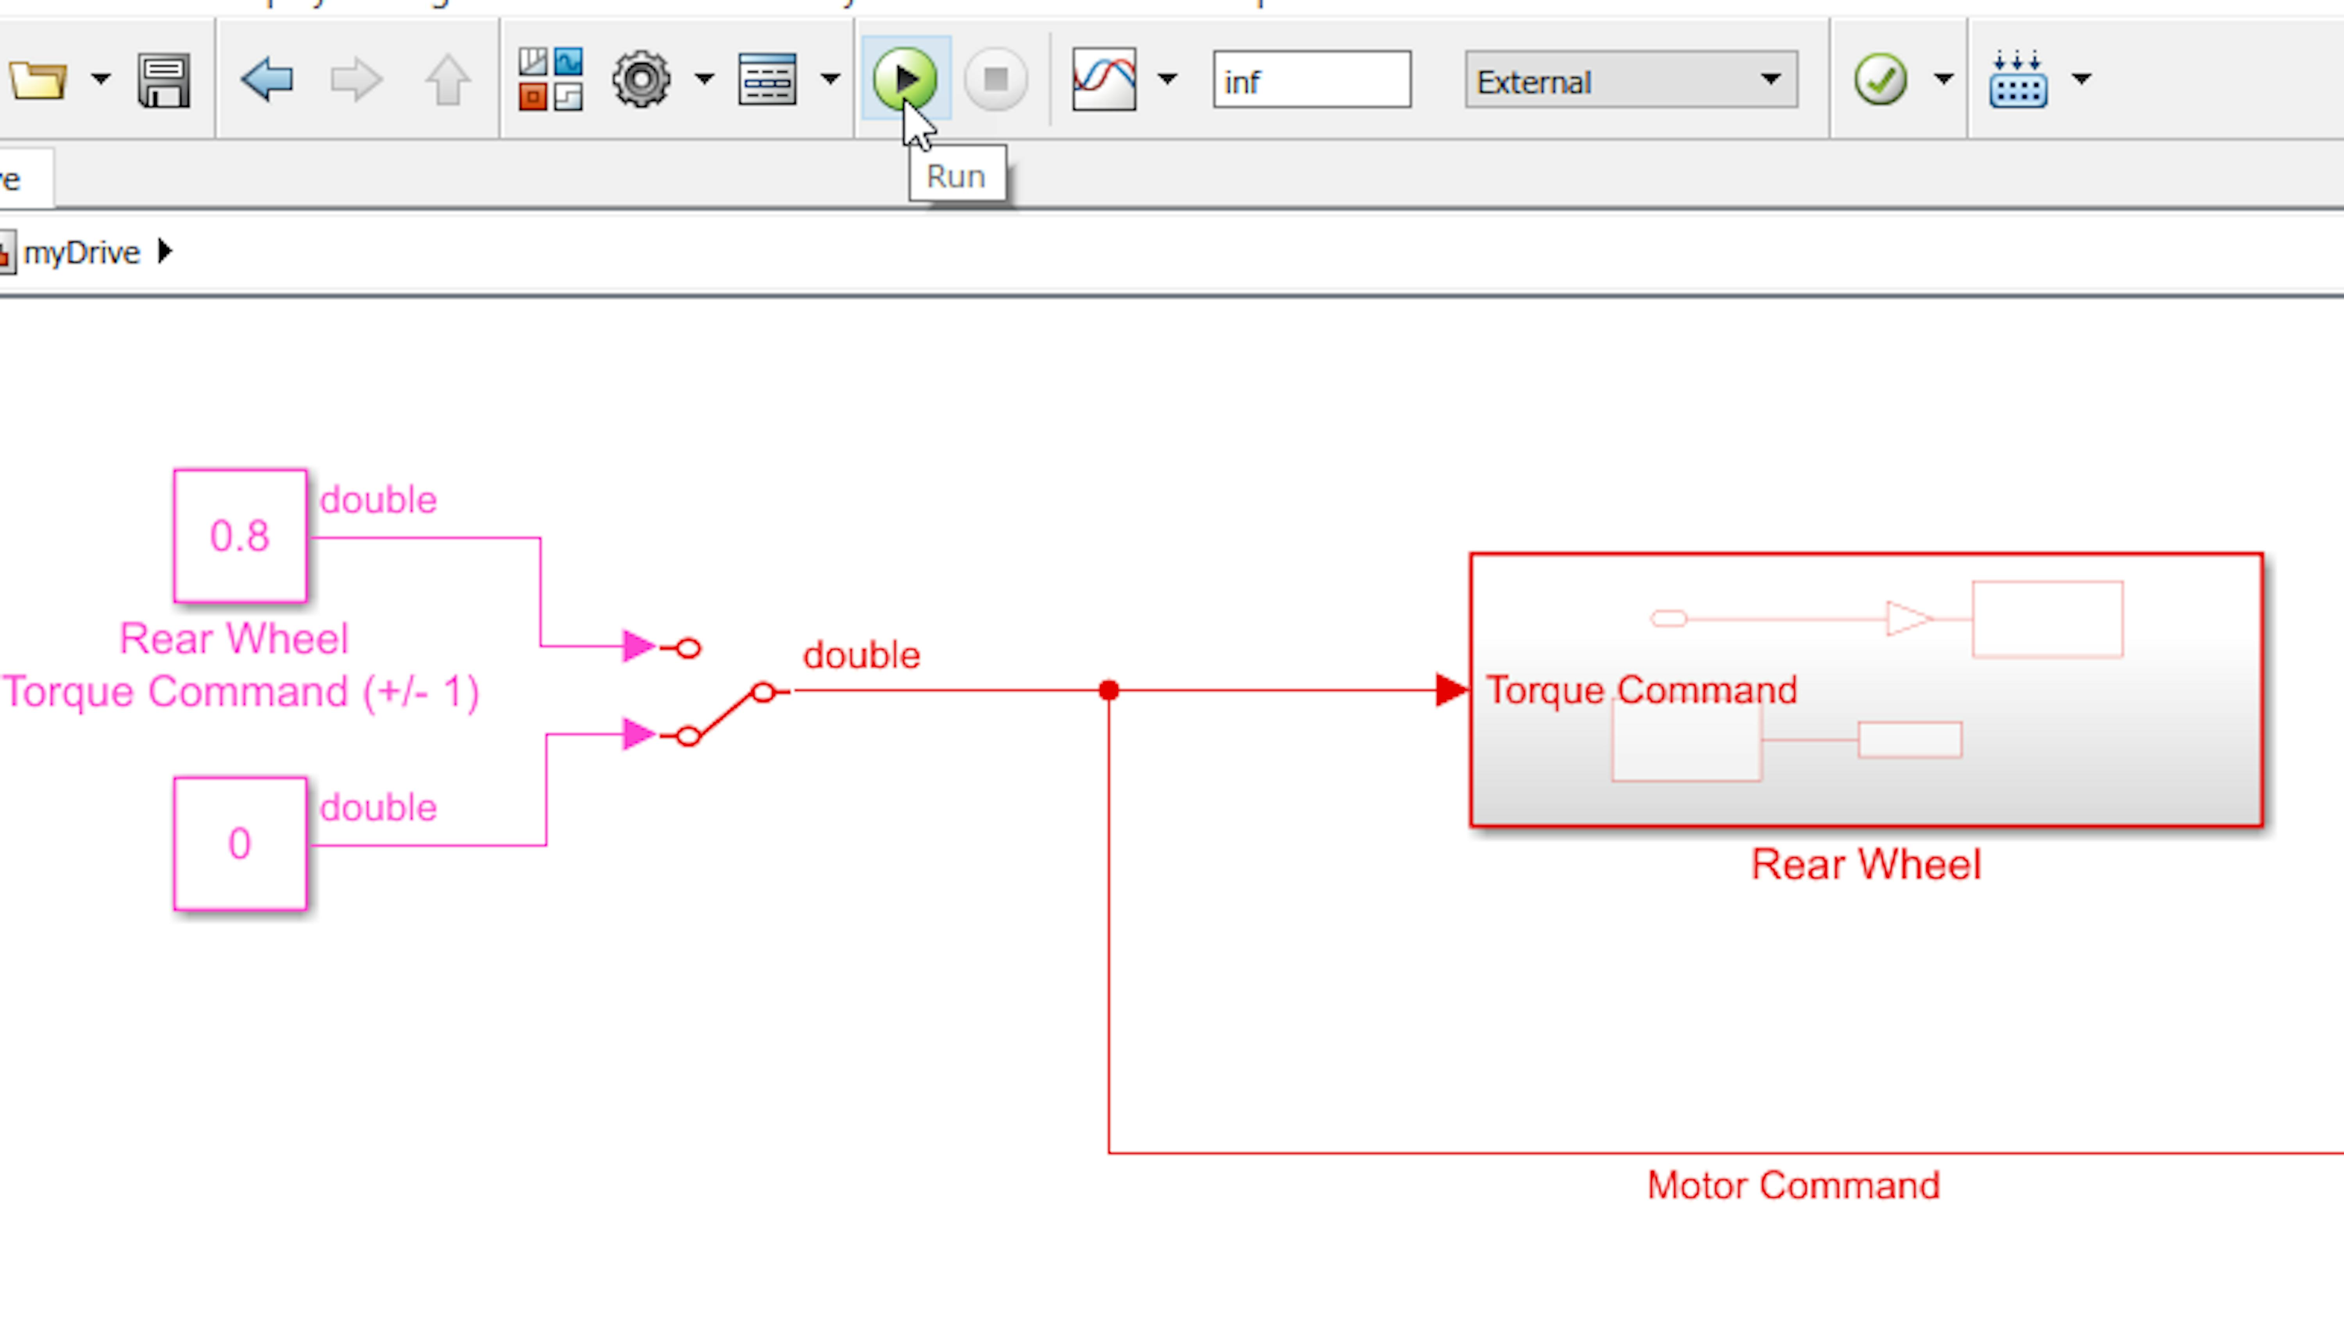The width and height of the screenshot is (2344, 1319).
Task: Open the Simulation Data Inspector icon
Action: (1104, 80)
